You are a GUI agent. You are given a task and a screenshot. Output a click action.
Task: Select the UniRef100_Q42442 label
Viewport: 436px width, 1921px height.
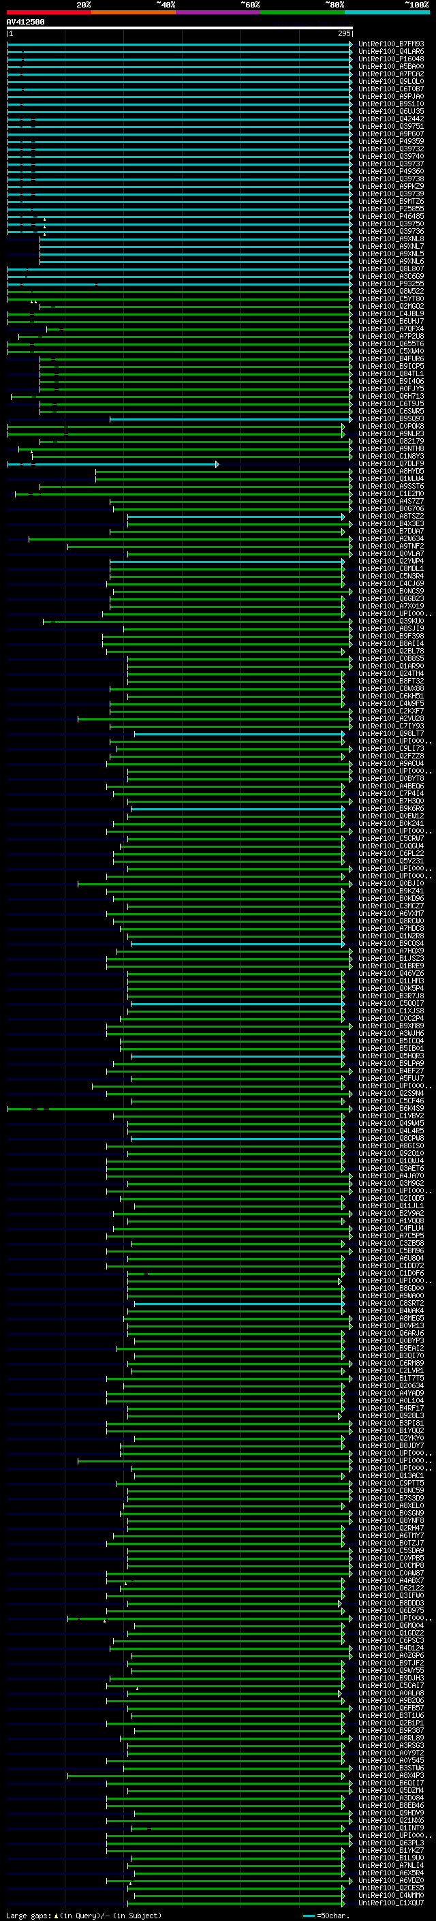click(391, 119)
